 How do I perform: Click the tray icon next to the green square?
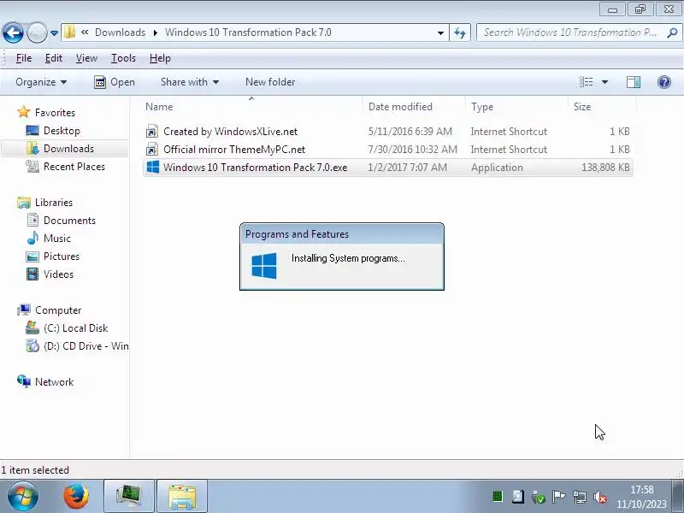[x=518, y=497]
